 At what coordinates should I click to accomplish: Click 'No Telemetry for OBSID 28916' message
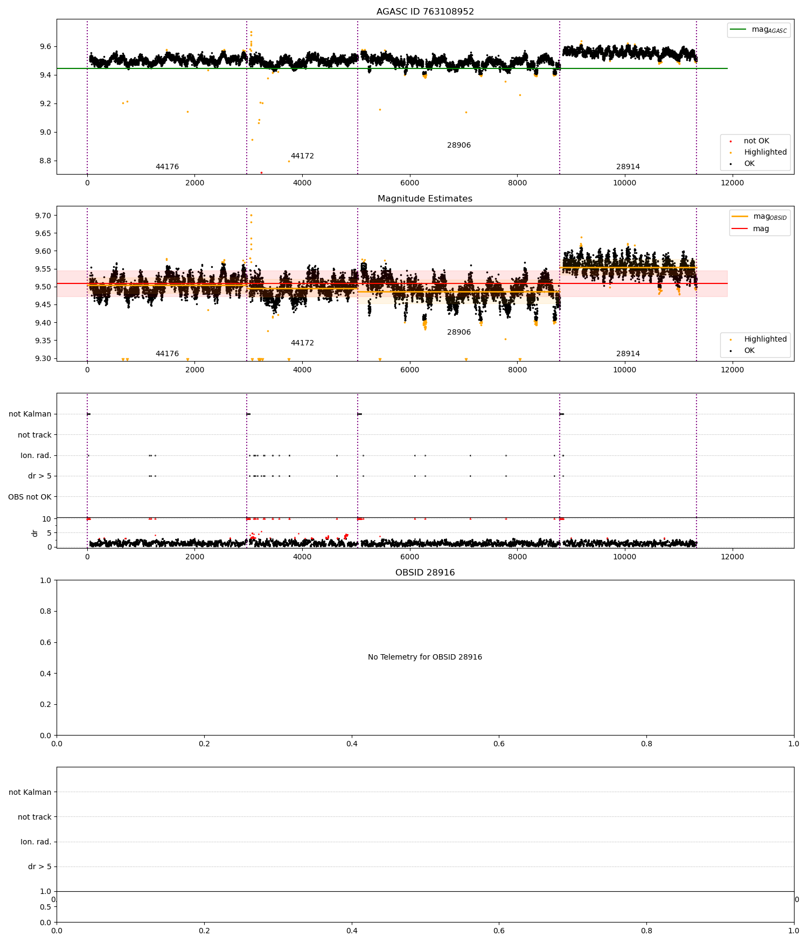[425, 657]
